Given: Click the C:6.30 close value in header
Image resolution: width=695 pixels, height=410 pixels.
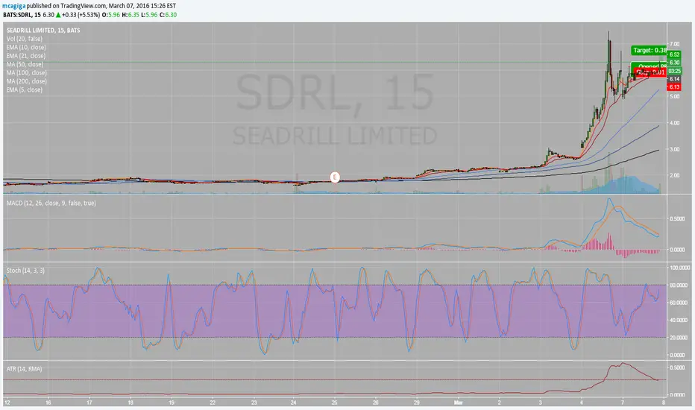Looking at the screenshot, I should 168,15.
